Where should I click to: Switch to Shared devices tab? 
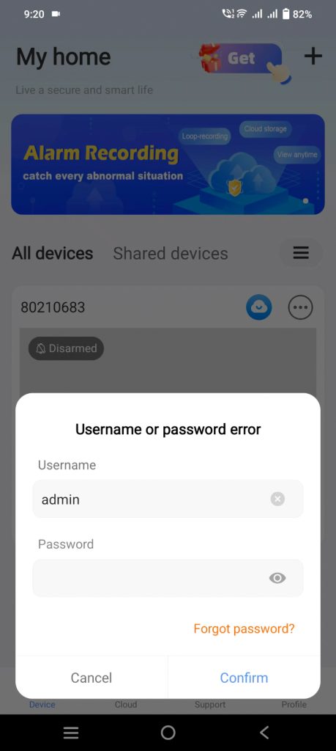coord(170,253)
